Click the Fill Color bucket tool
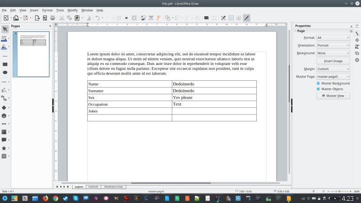This screenshot has width=361, height=203. tap(4, 47)
